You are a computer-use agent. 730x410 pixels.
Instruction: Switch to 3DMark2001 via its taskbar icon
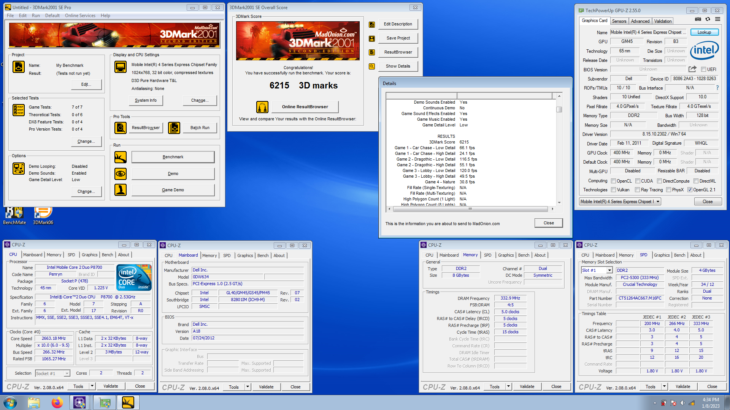click(x=128, y=402)
